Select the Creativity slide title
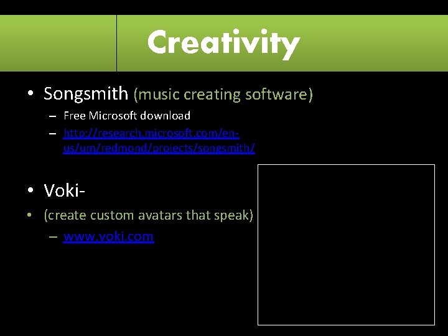 223,44
